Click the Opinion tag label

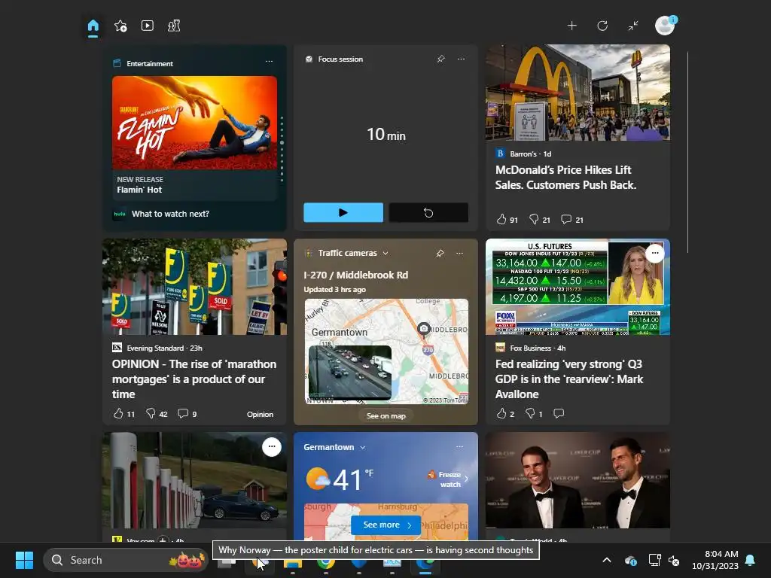(x=260, y=415)
